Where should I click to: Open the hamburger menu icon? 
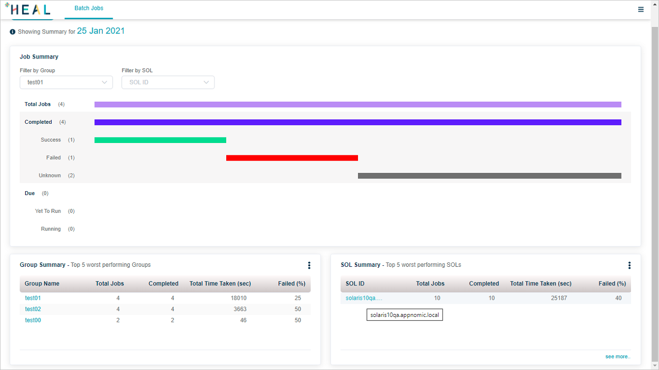tap(641, 9)
